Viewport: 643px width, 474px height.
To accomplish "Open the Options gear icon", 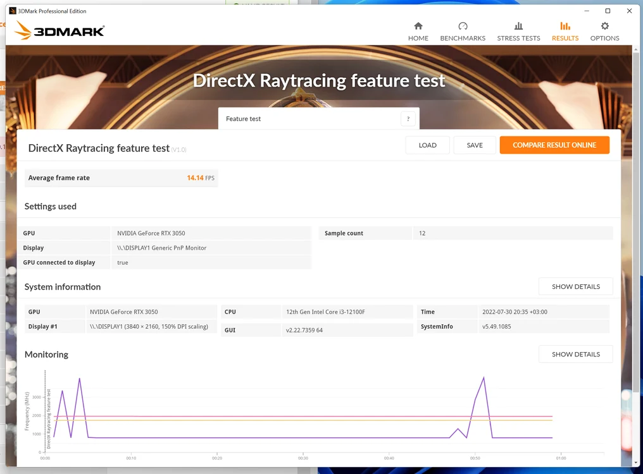I will pos(604,26).
